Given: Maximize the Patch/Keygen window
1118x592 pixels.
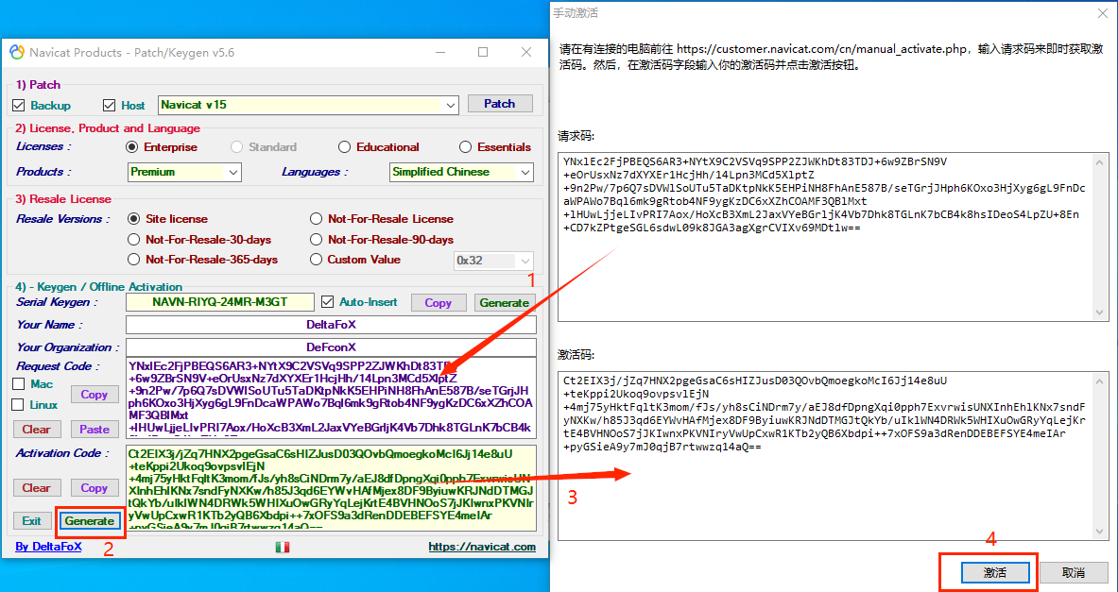Looking at the screenshot, I should point(483,52).
